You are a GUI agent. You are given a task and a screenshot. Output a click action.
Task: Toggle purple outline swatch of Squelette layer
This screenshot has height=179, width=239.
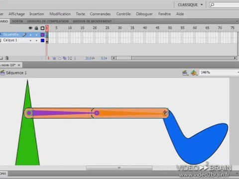tap(43, 35)
